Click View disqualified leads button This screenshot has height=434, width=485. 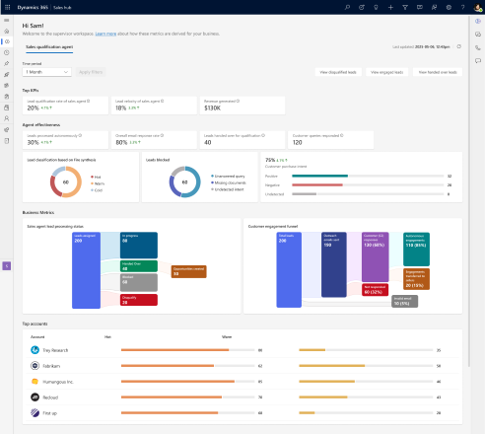(x=338, y=72)
